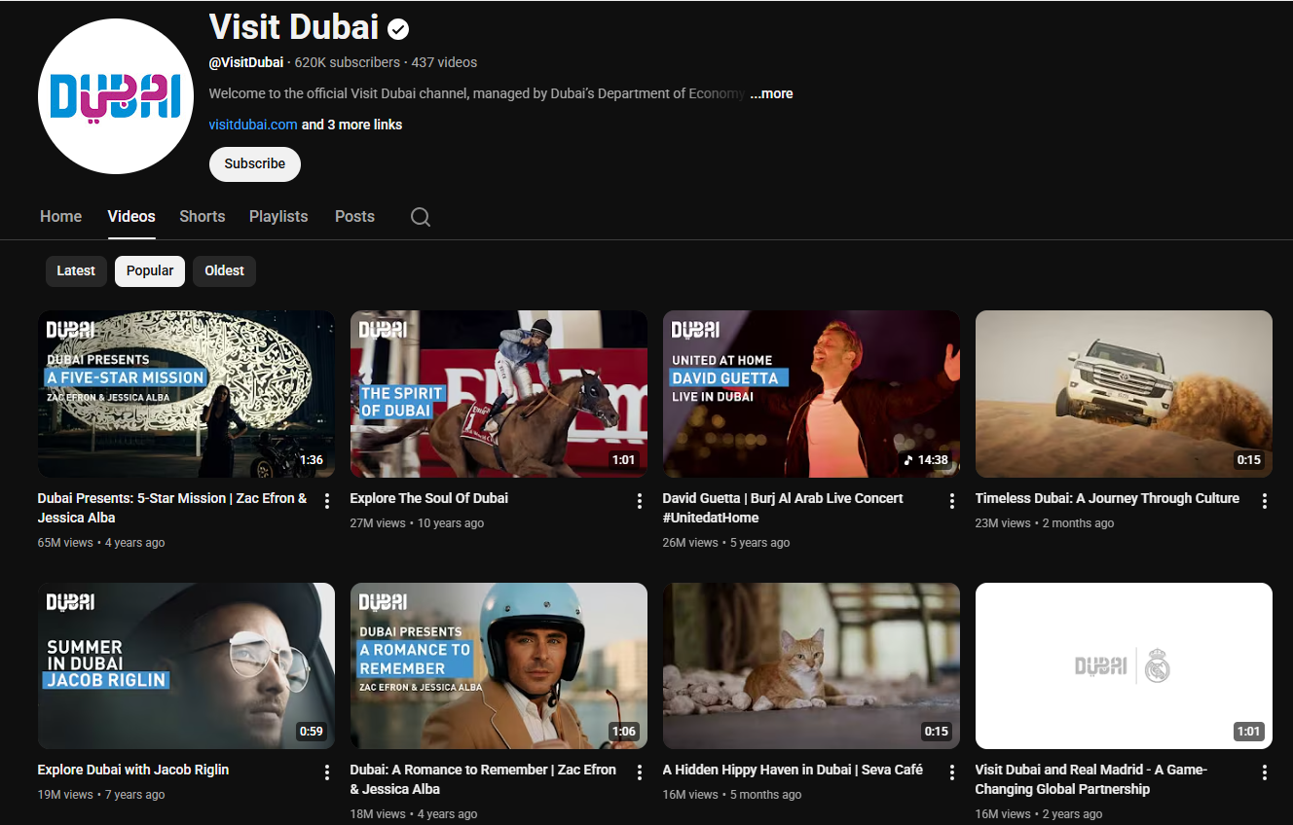The height and width of the screenshot is (825, 1293).
Task: Open the visitdubai.com link
Action: coord(253,125)
